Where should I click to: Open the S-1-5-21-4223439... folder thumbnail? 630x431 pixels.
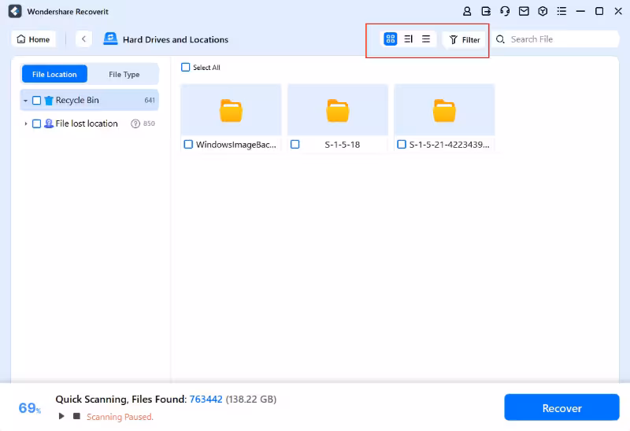pos(444,110)
